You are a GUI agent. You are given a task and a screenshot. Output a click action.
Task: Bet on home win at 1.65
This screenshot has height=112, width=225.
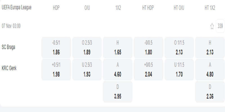(118, 47)
